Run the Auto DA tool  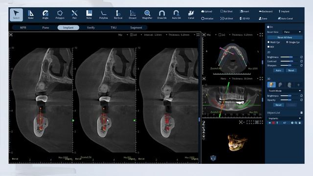(x=176, y=15)
